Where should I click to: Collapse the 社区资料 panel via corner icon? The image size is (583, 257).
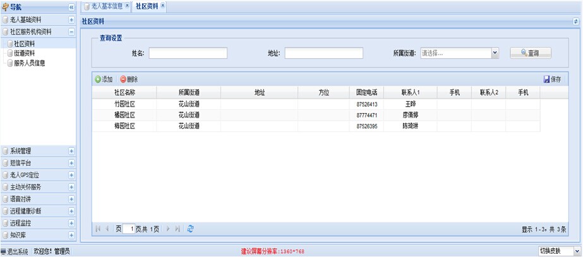[x=575, y=21]
